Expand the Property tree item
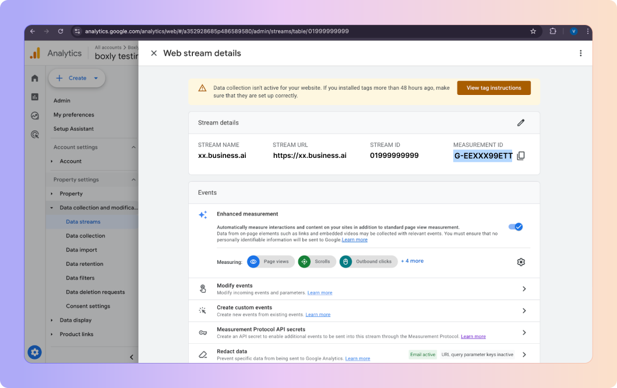The height and width of the screenshot is (388, 617). (x=51, y=193)
